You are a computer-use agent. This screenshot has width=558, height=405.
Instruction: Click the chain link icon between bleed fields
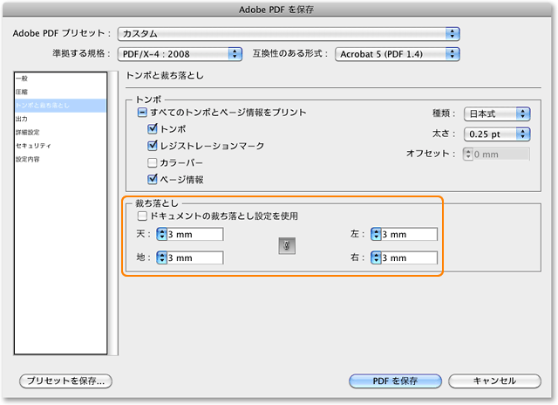coord(289,246)
